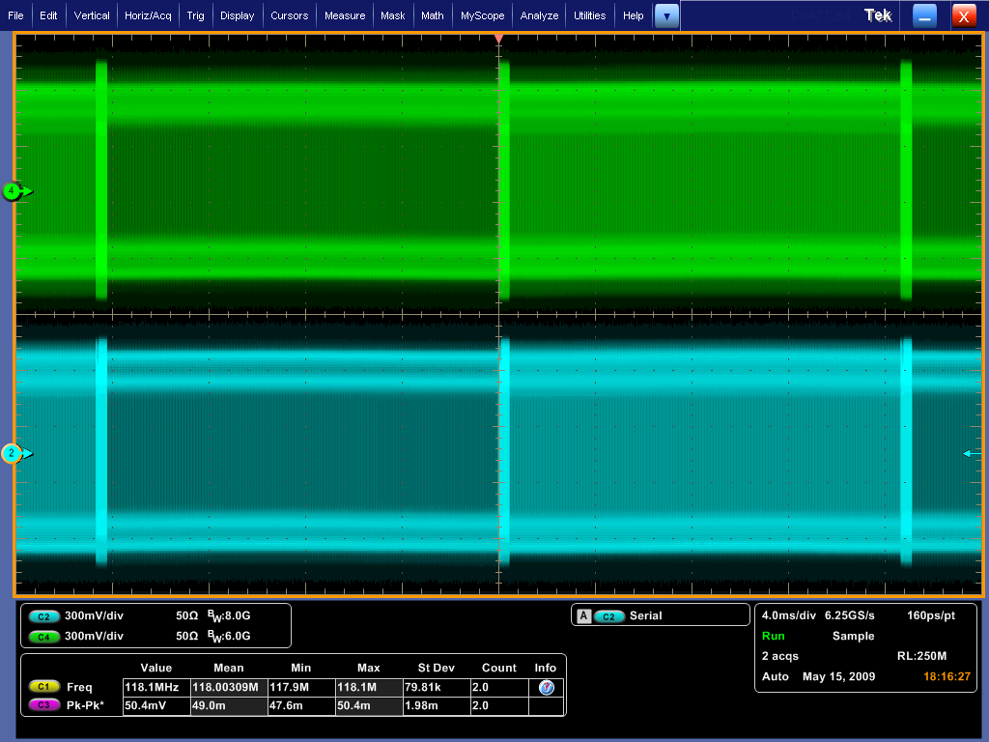The height and width of the screenshot is (742, 989).
Task: Open the Horiz/Acq menu
Action: [x=149, y=15]
